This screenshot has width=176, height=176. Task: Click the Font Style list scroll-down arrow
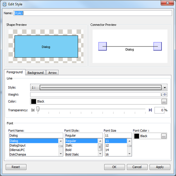[100, 154]
